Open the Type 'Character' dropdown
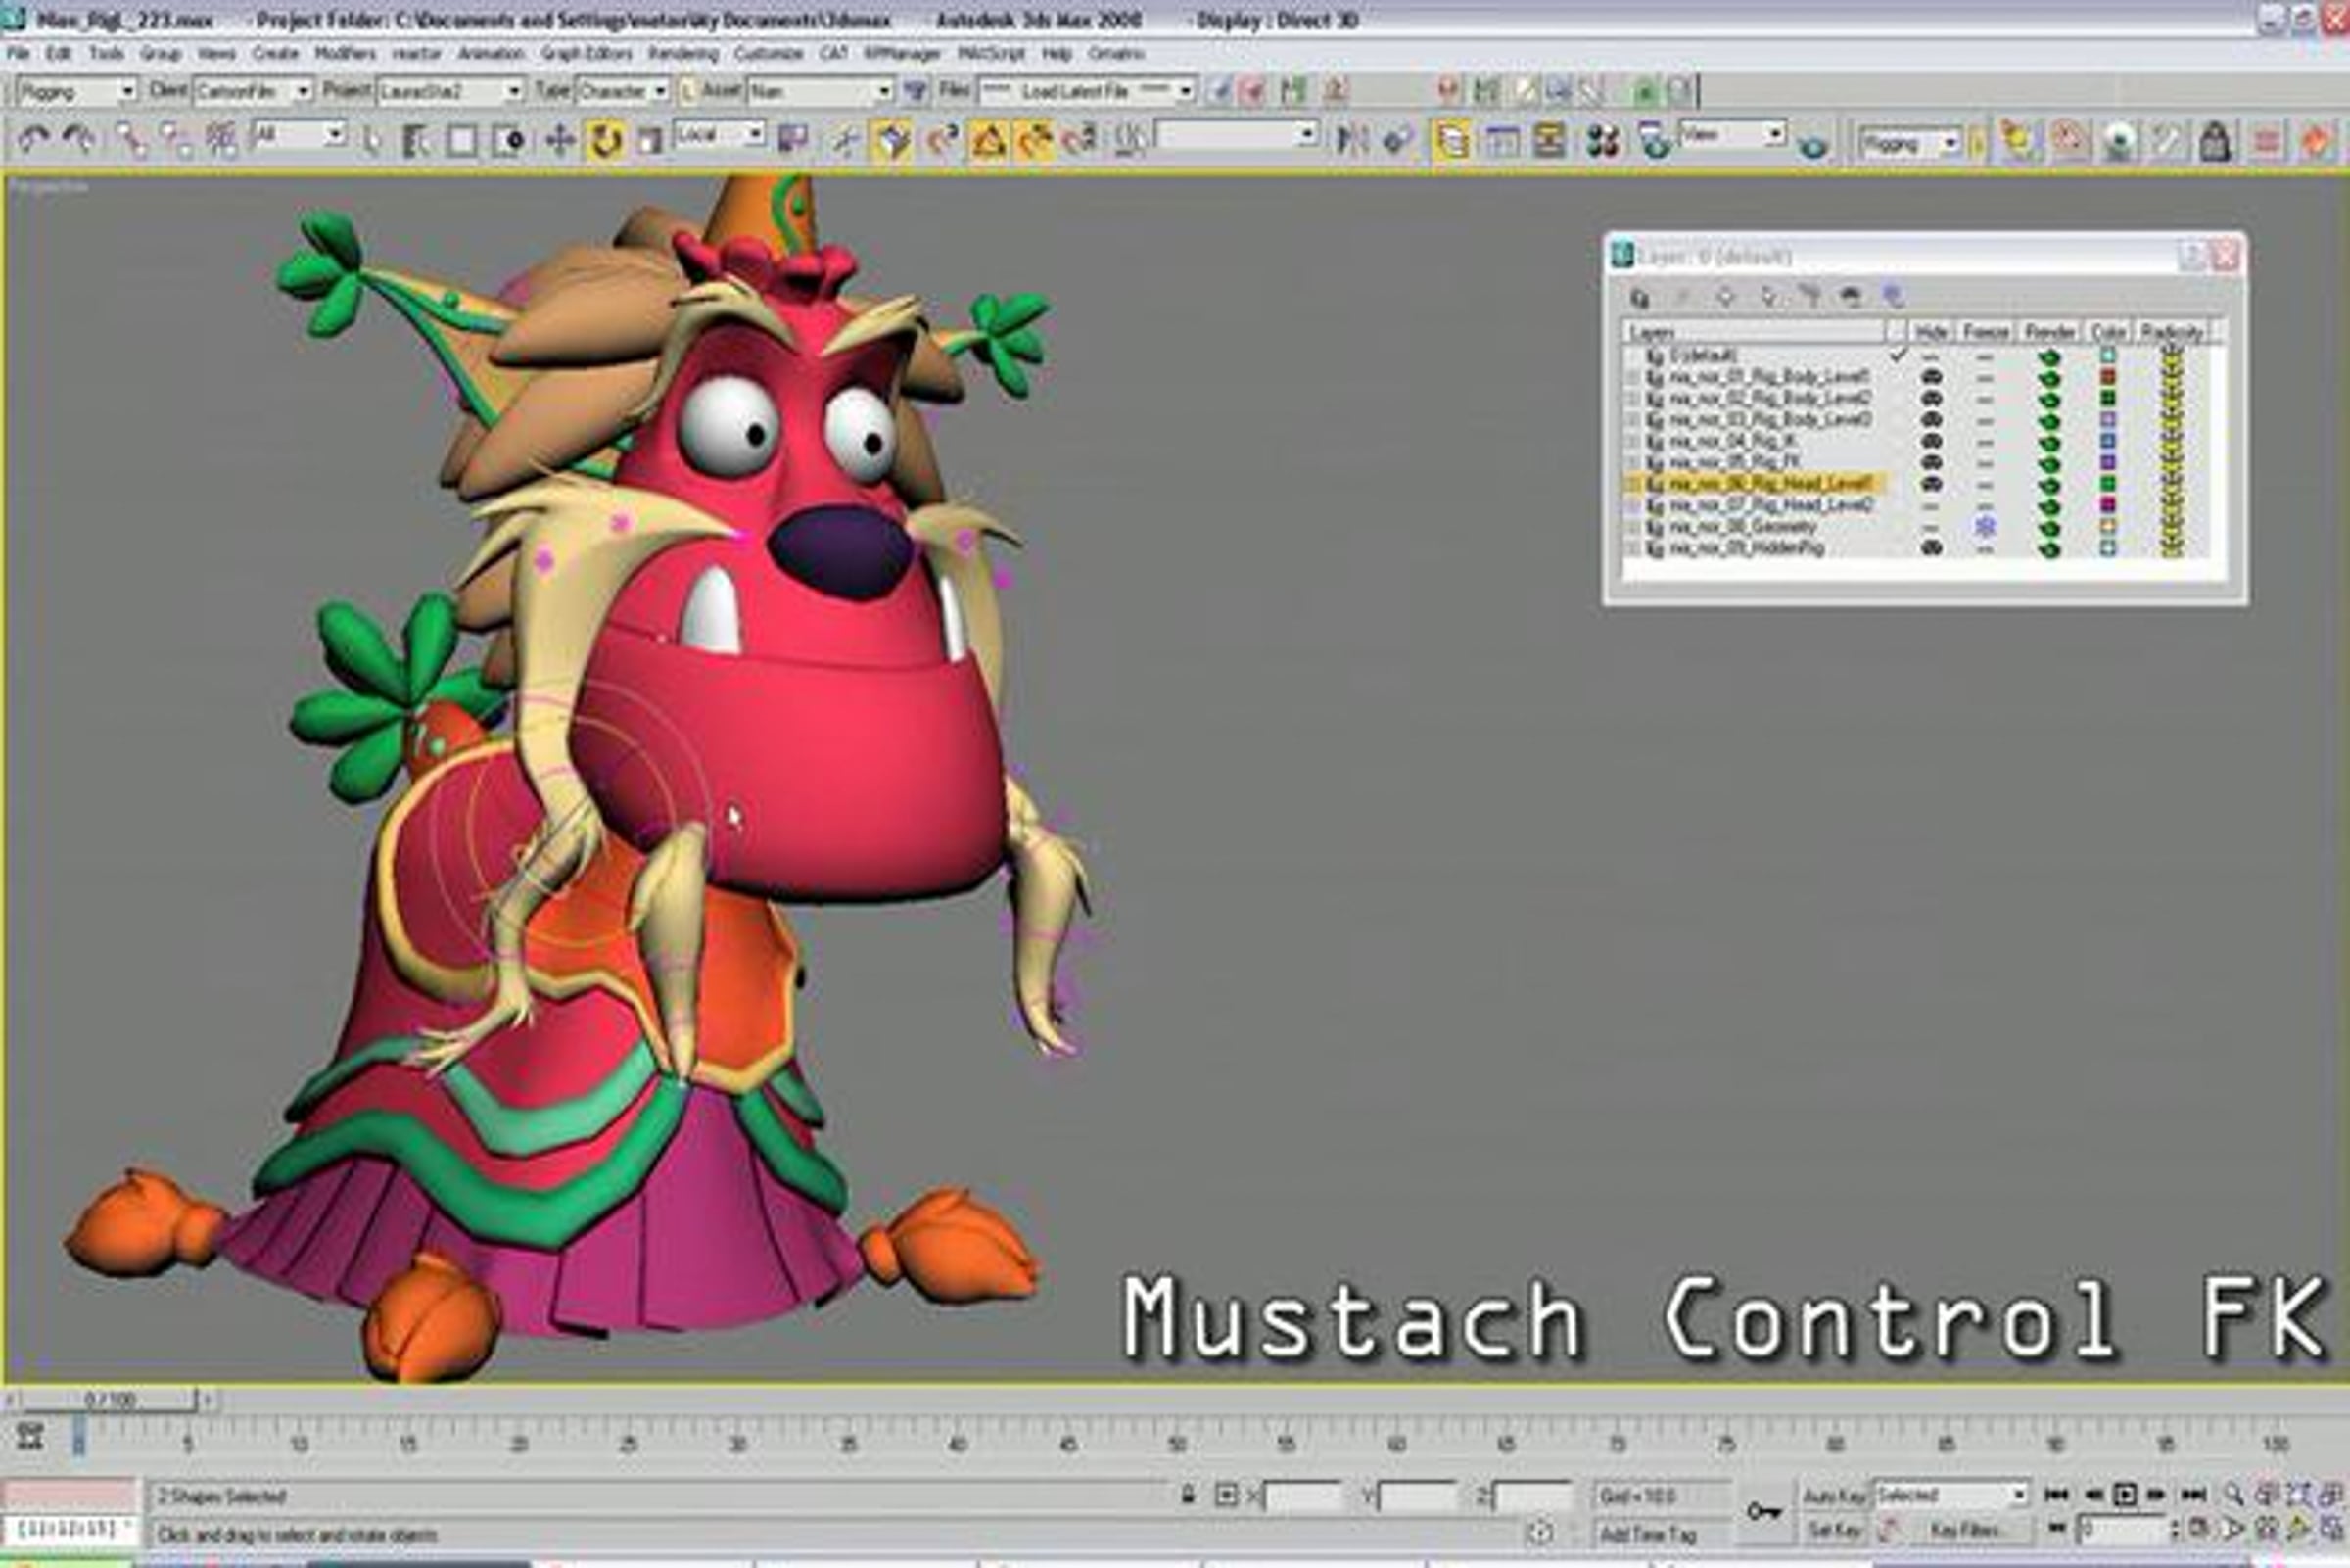Screen dimensions: 2350x1568 click(622, 91)
